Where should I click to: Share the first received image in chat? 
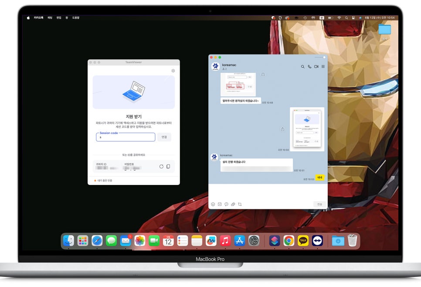pos(263,75)
